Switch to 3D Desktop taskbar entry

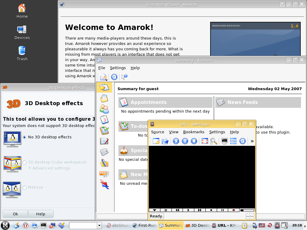click(x=197, y=226)
